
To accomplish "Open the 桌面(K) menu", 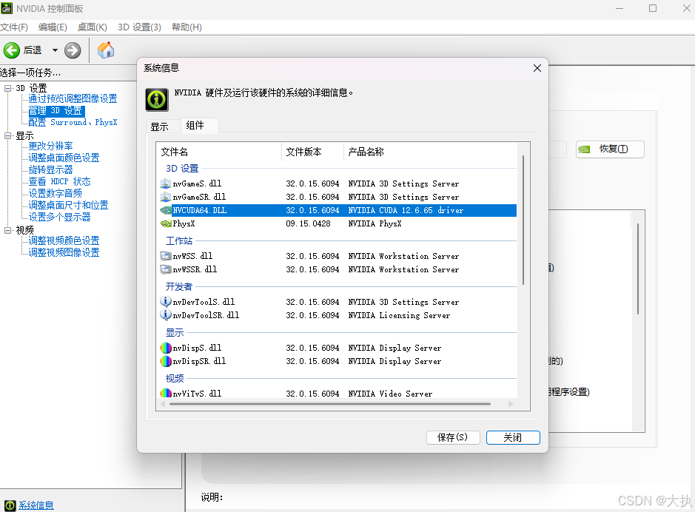I will 93,27.
